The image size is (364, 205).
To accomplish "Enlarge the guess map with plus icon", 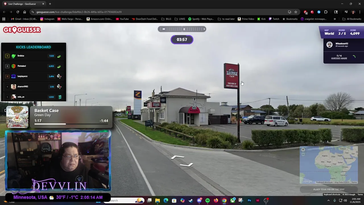I will click(303, 149).
